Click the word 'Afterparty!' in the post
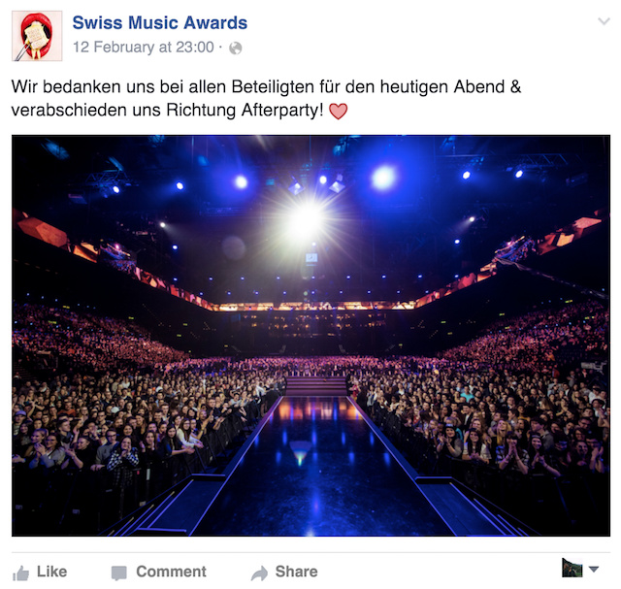Viewport: 621px width, 589px height. 282,110
